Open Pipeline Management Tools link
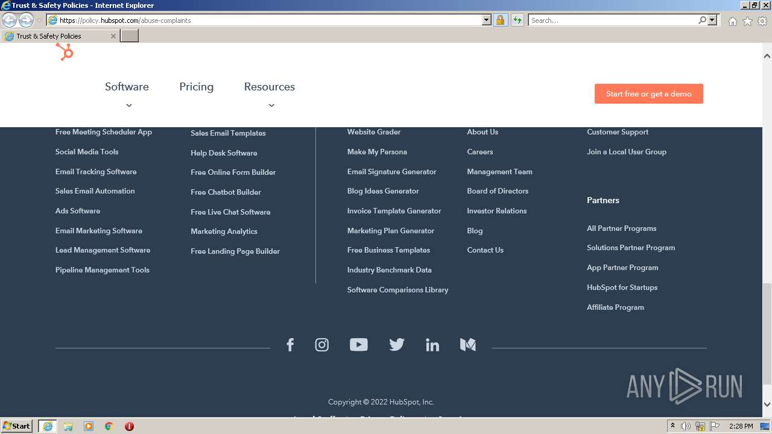Image resolution: width=772 pixels, height=434 pixels. pos(103,270)
